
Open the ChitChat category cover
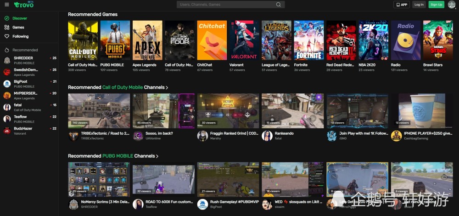pos(212,40)
